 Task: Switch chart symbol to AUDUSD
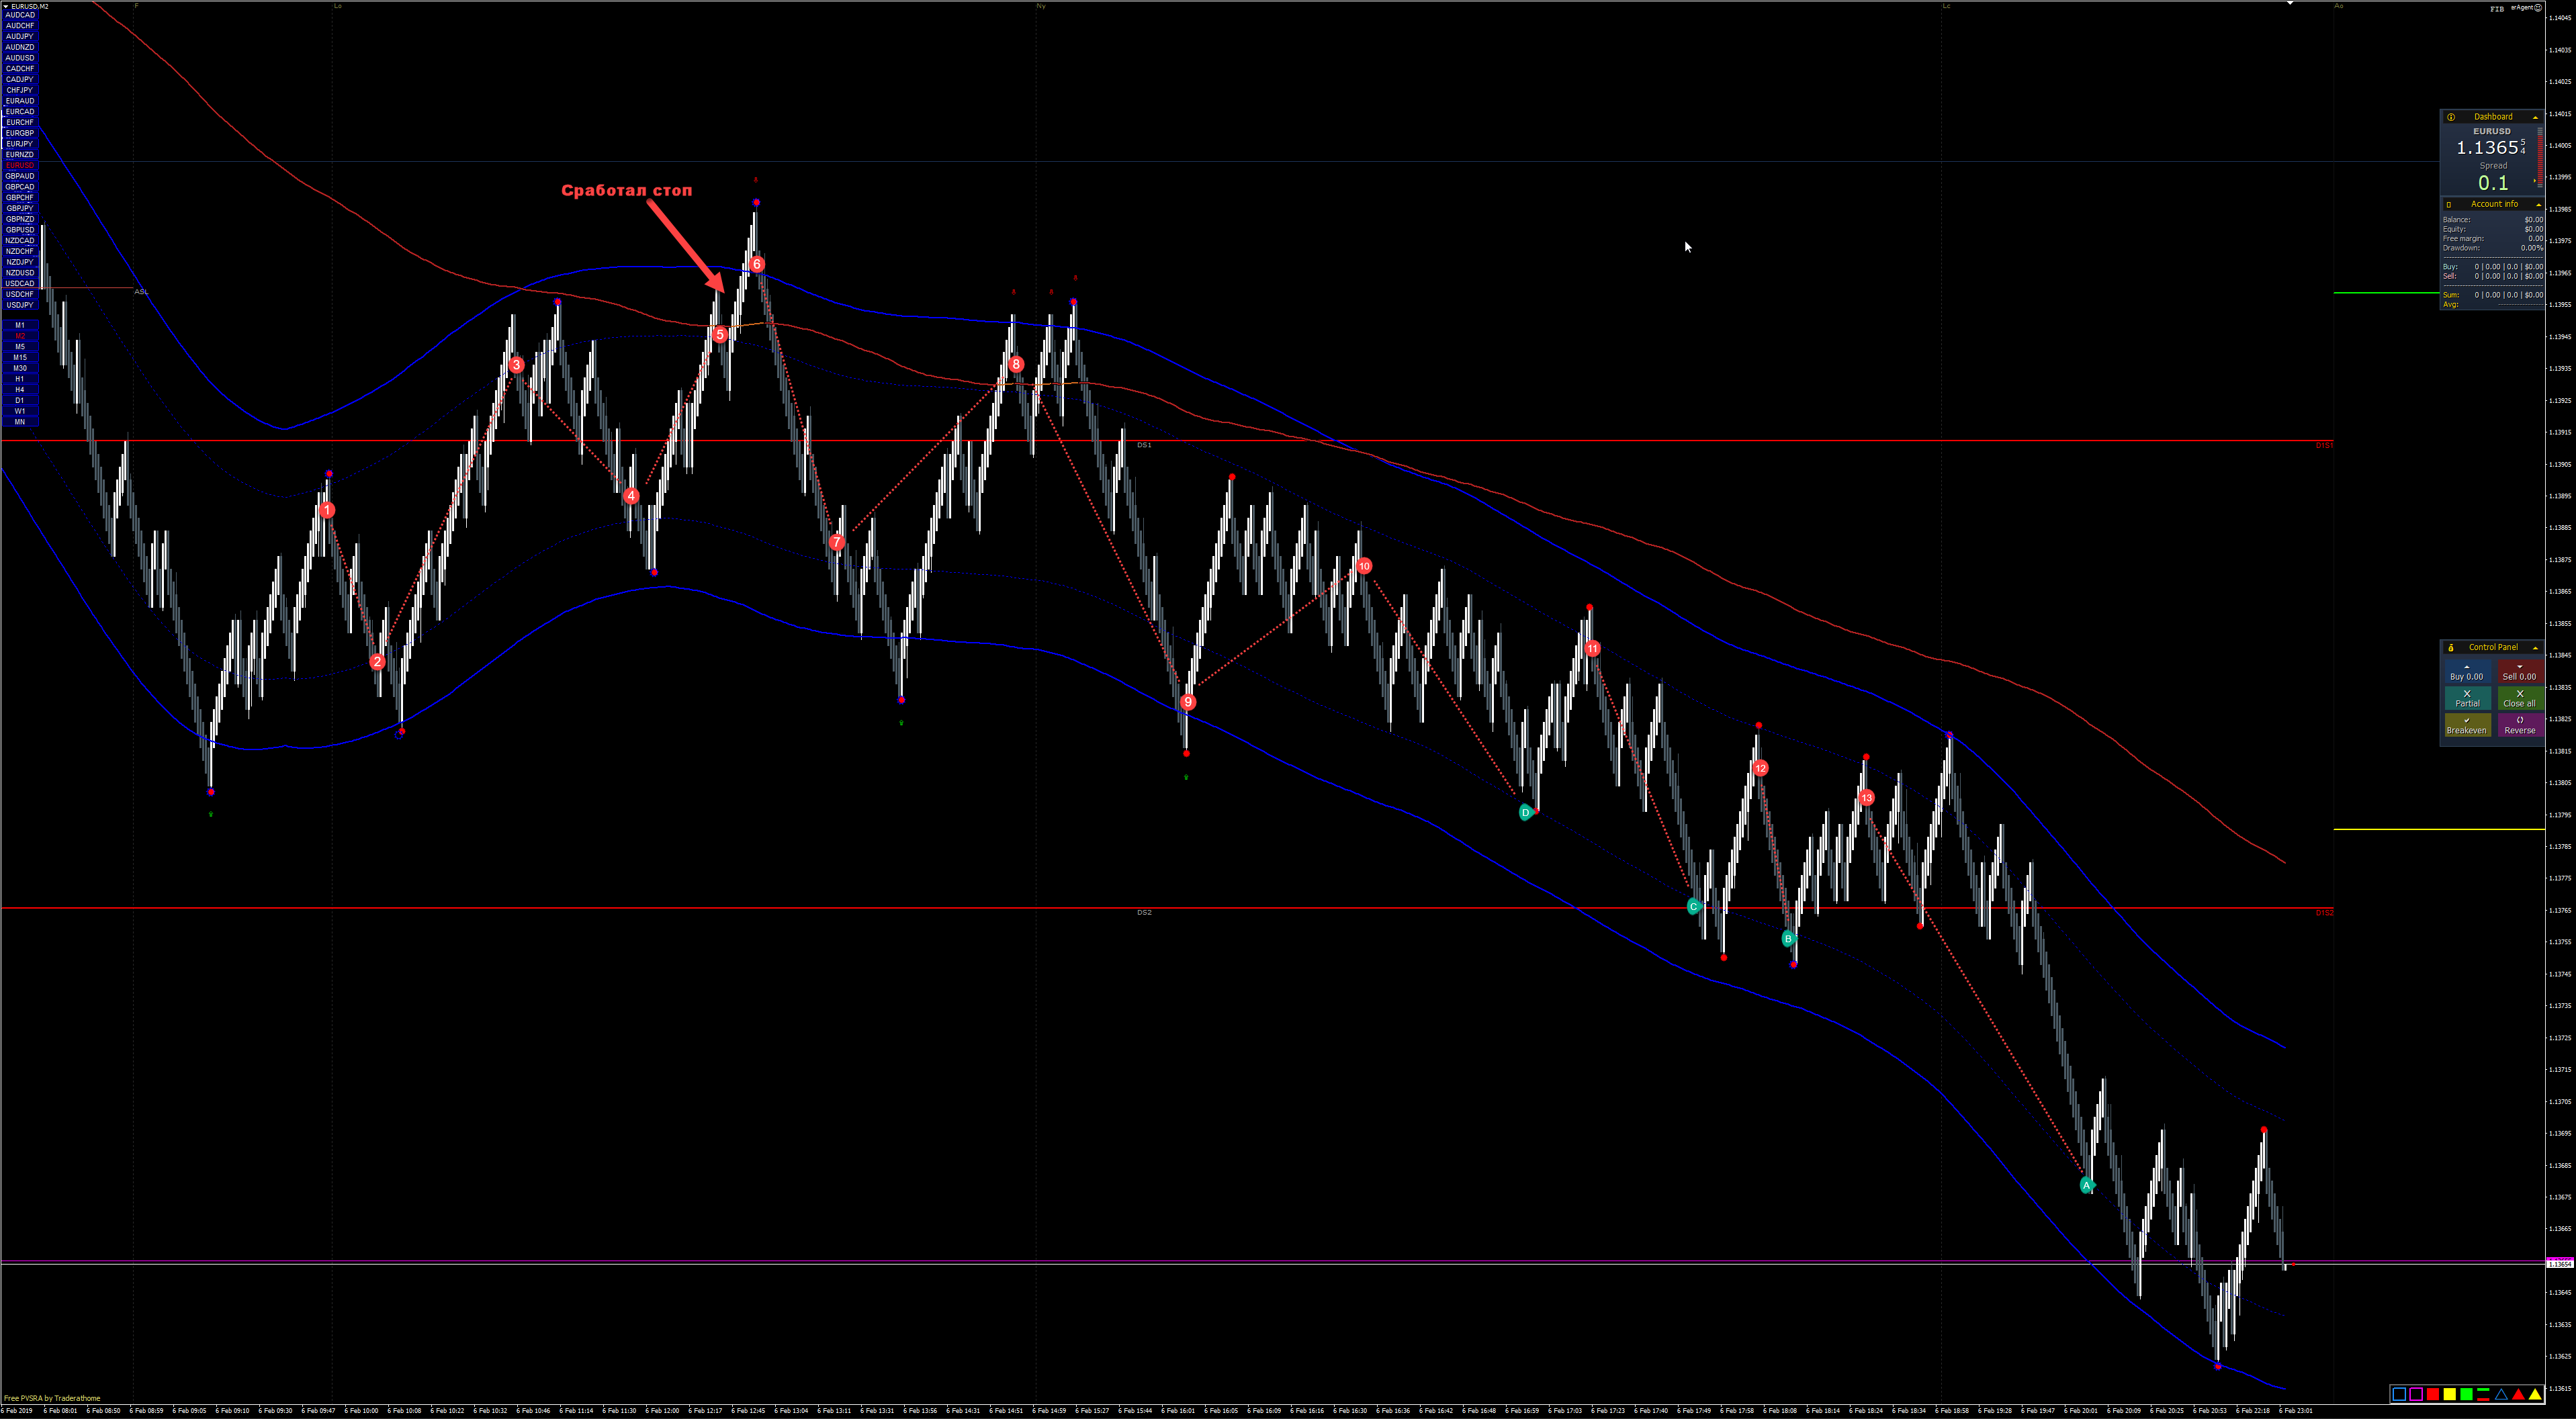pyautogui.click(x=20, y=58)
